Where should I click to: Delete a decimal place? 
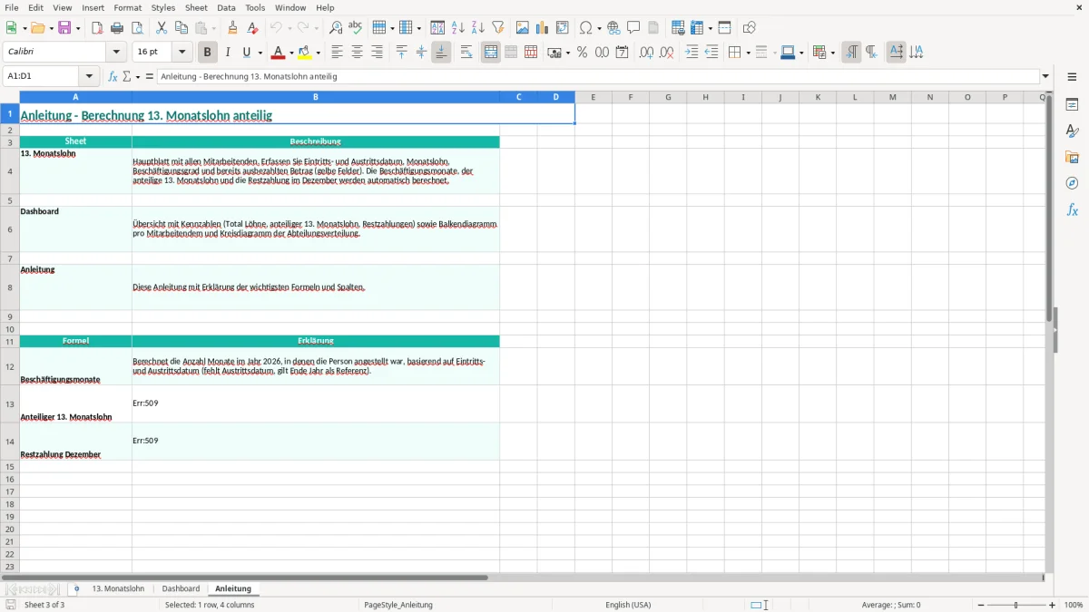(667, 53)
